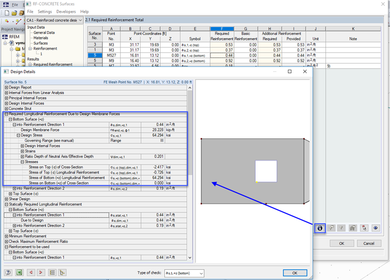Open the dropdown arrow next to node tool

[13, 22]
